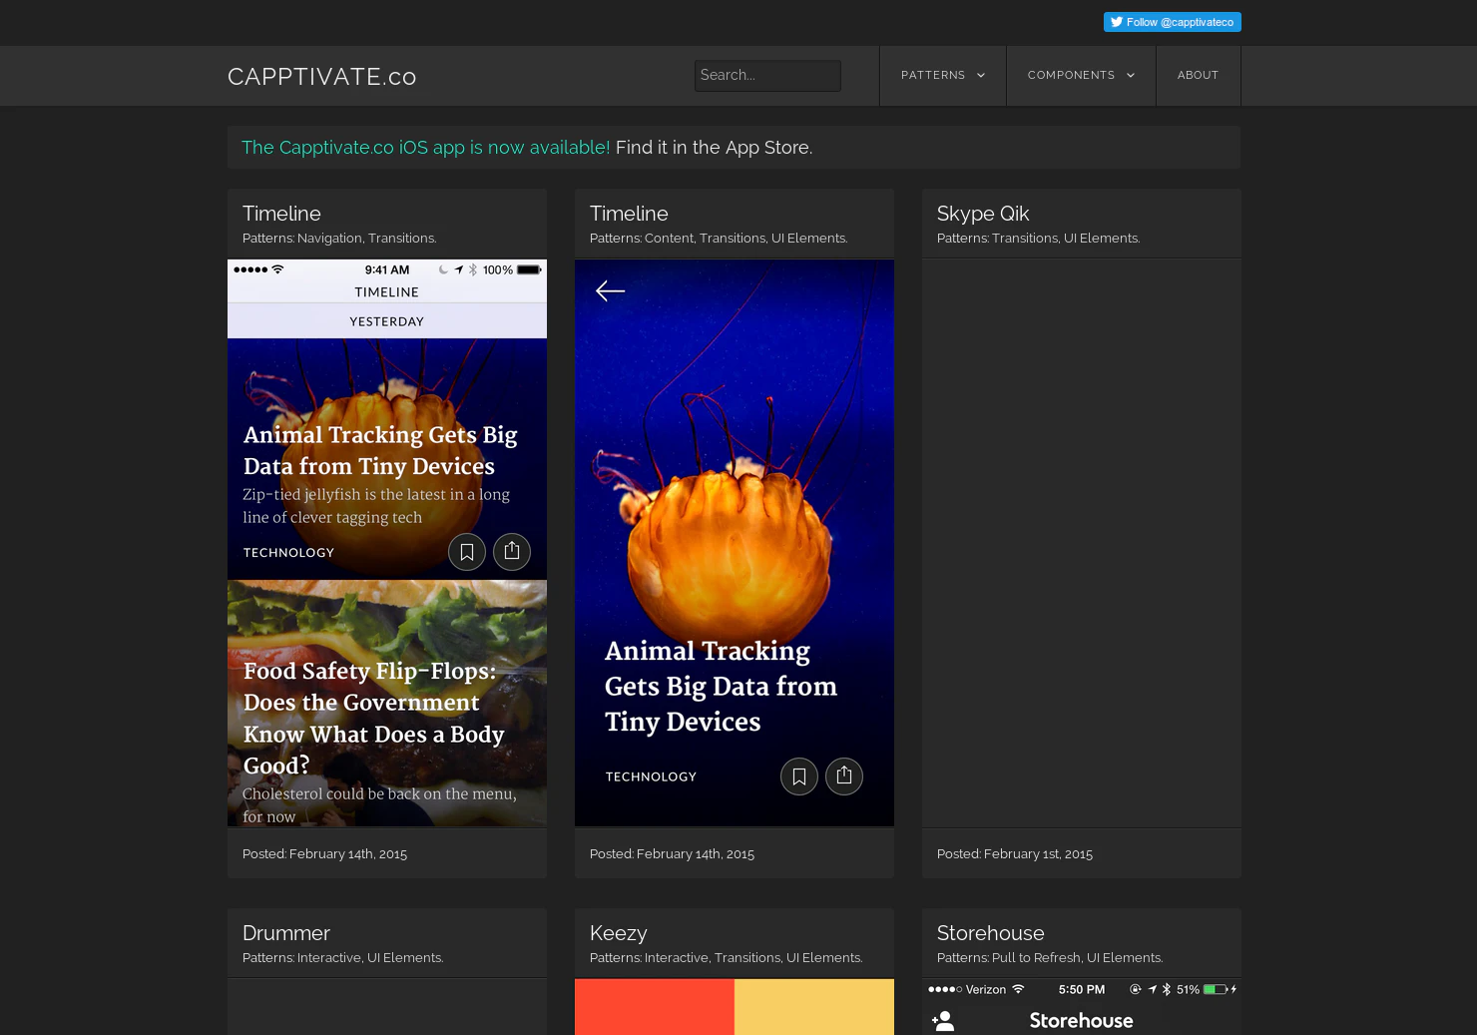1477x1035 pixels.
Task: Click Interactive tag under Drummer
Action: pos(329,958)
